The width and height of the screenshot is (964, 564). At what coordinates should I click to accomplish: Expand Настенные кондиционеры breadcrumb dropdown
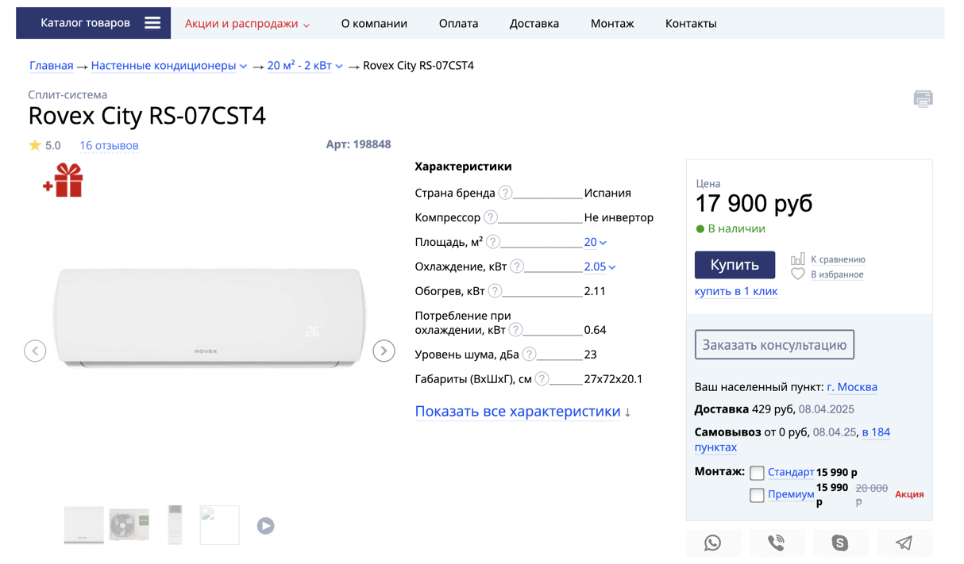pyautogui.click(x=243, y=67)
